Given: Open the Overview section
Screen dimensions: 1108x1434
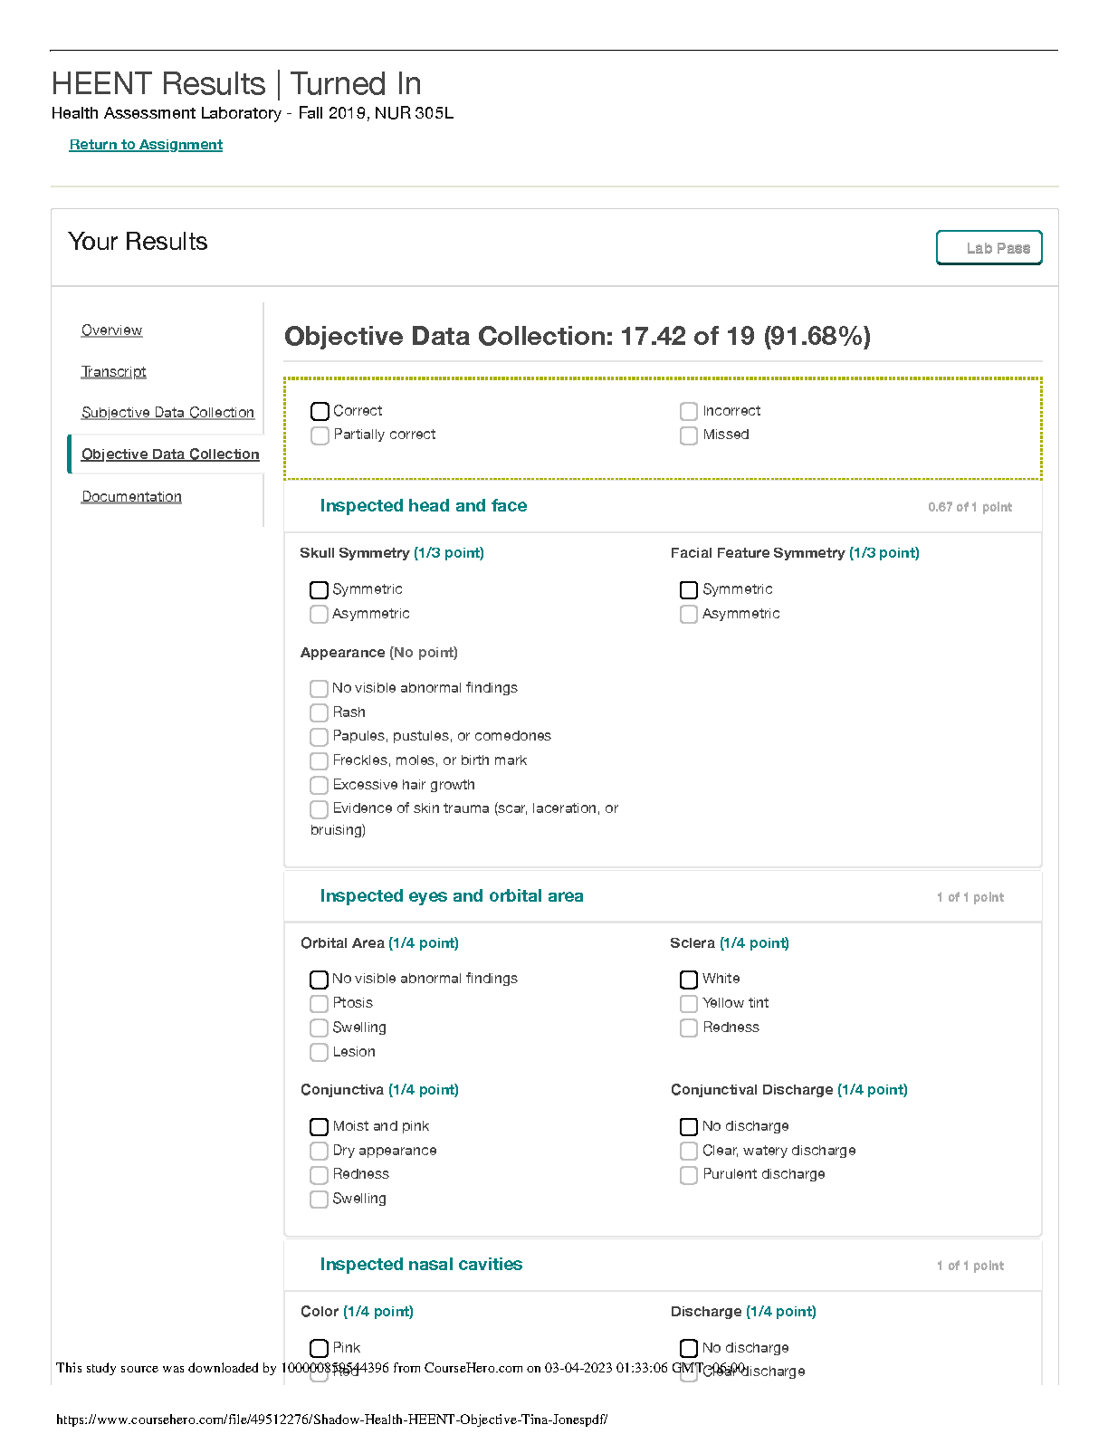Looking at the screenshot, I should click(111, 330).
